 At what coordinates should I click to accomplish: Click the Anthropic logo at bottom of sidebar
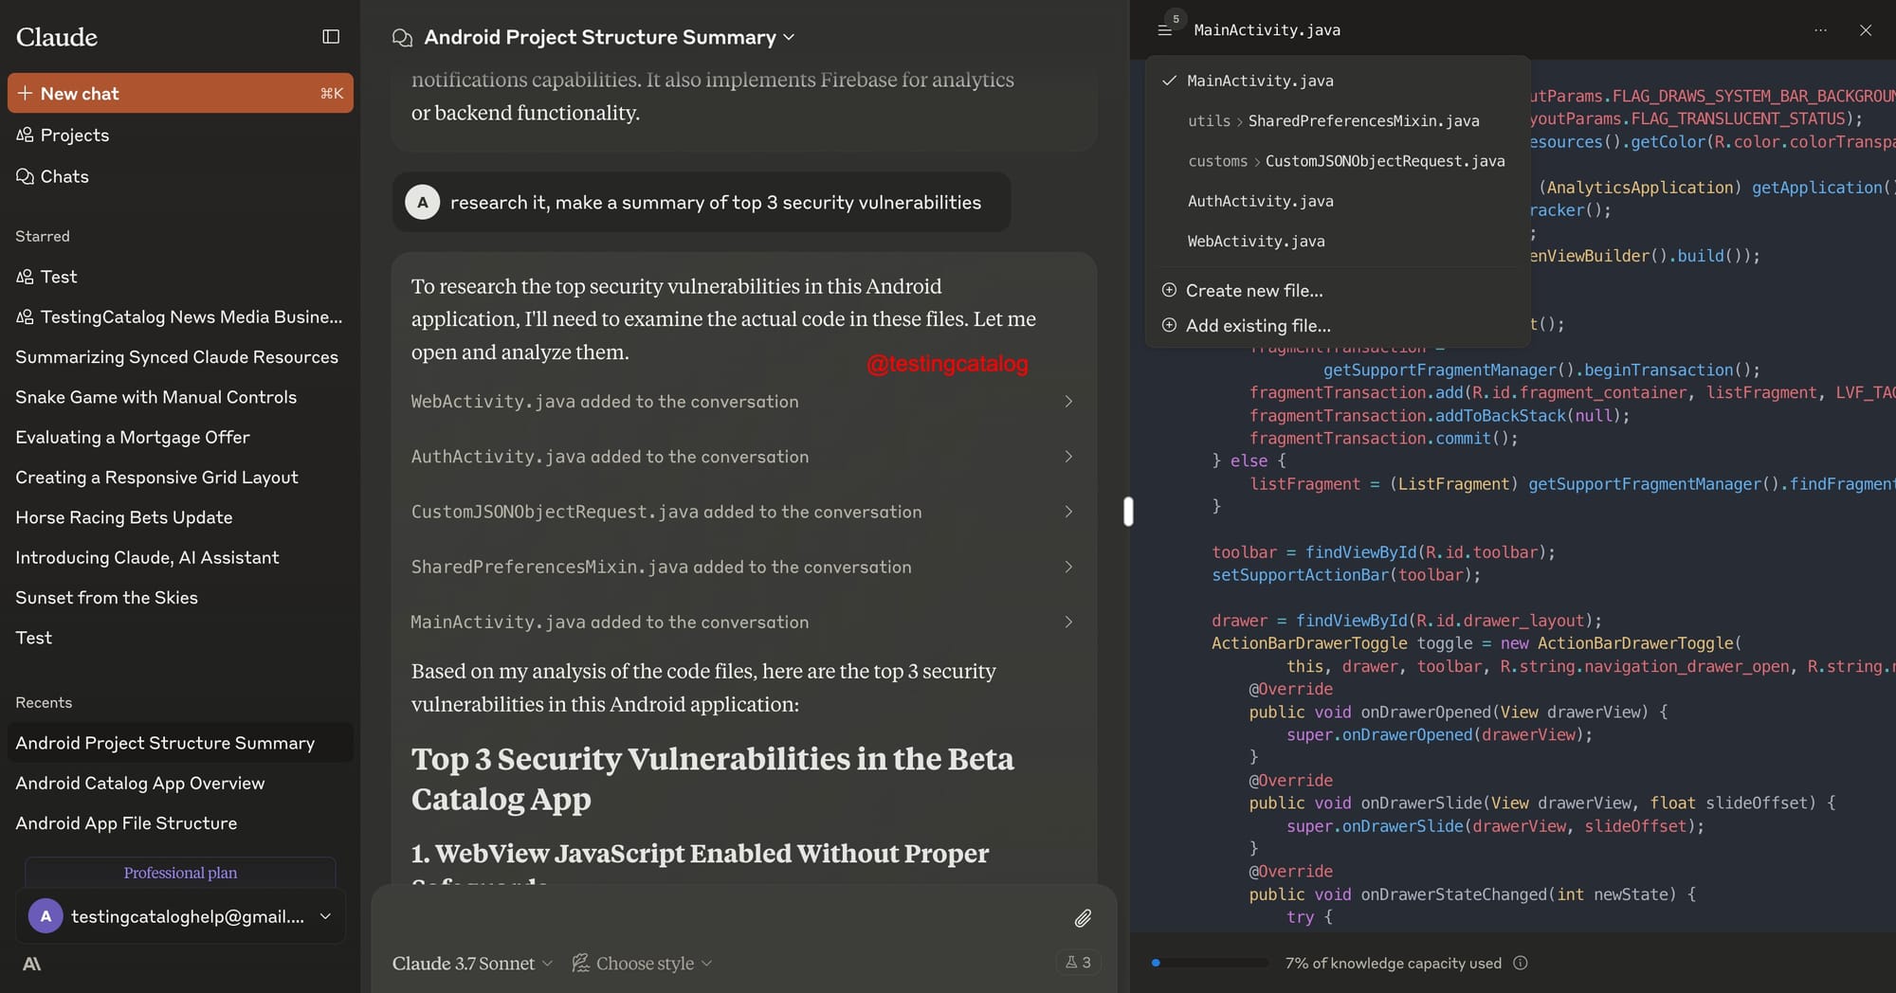coord(31,964)
